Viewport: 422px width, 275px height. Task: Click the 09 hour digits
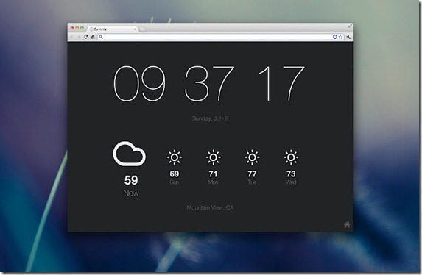coord(139,84)
